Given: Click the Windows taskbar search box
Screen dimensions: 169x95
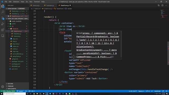Looking at the screenshot, I should (15, 94).
